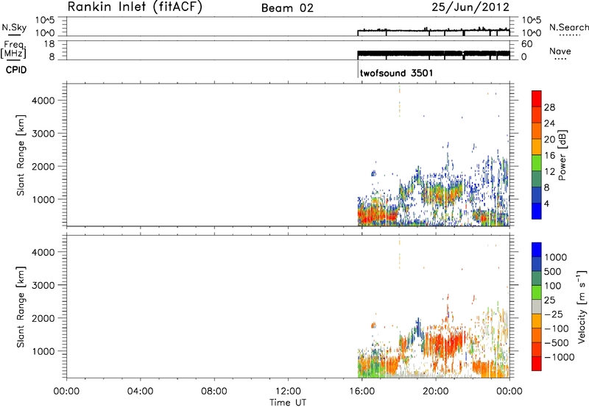Click the "CPID" label

[16, 70]
